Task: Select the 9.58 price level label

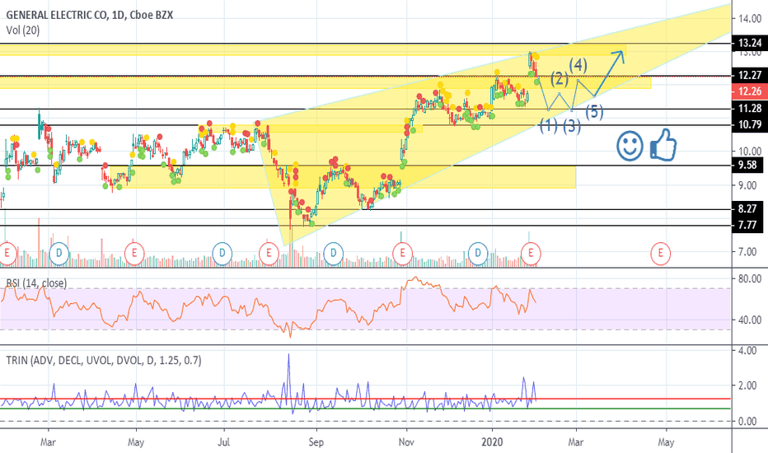Action: [748, 165]
